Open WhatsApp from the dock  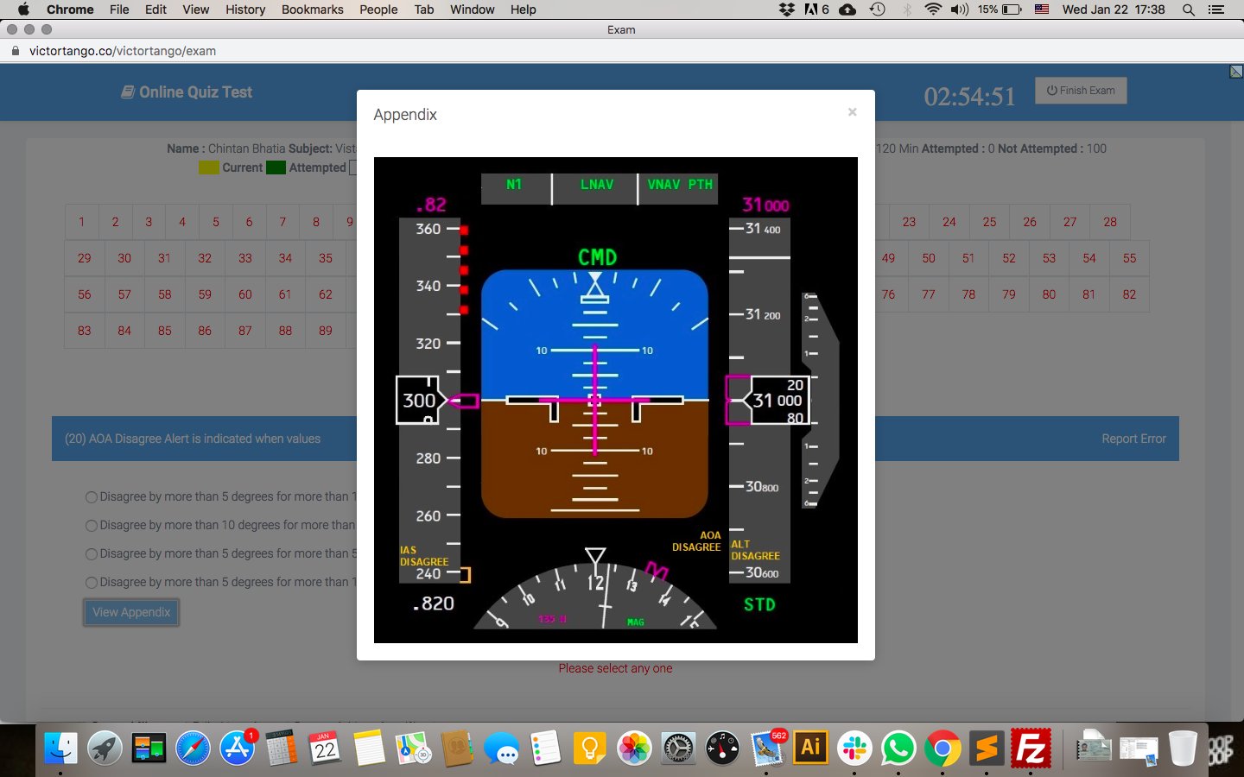(898, 748)
